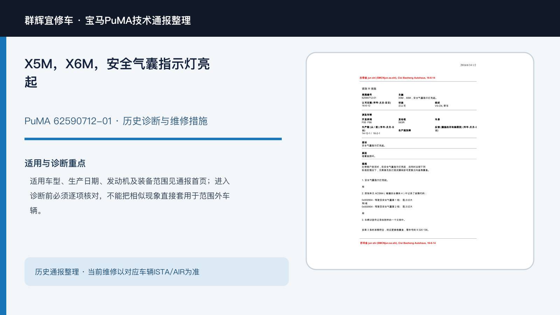Image resolution: width=560 pixels, height=315 pixels.
Task: Click the measure number 62590712-01 in document
Action: coord(369,98)
